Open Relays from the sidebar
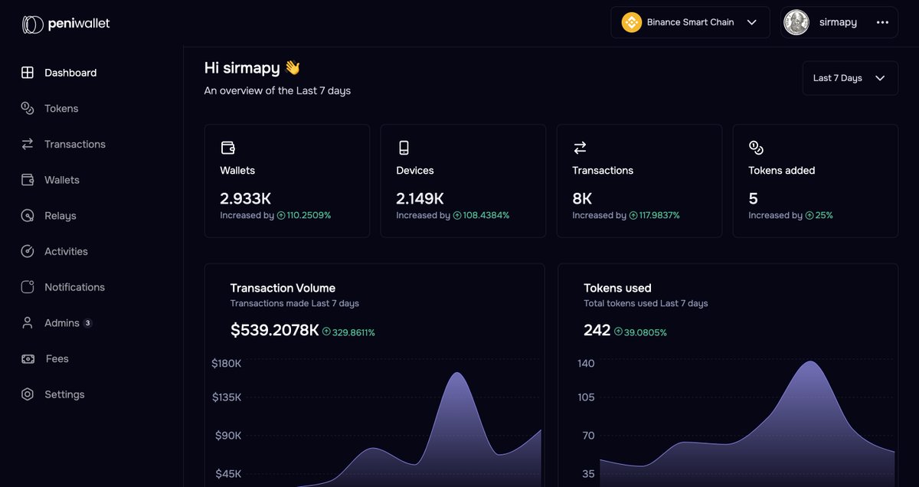The height and width of the screenshot is (487, 919). (61, 216)
